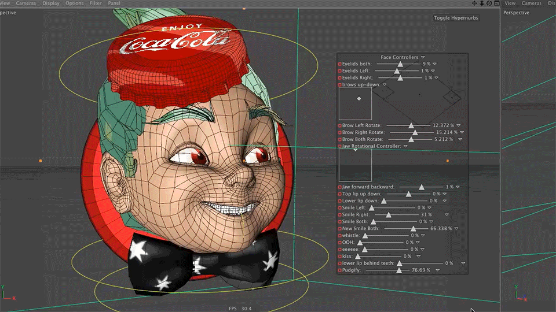The image size is (556, 312).
Task: Click the brows up-down 2D control pad
Action: 355,103
